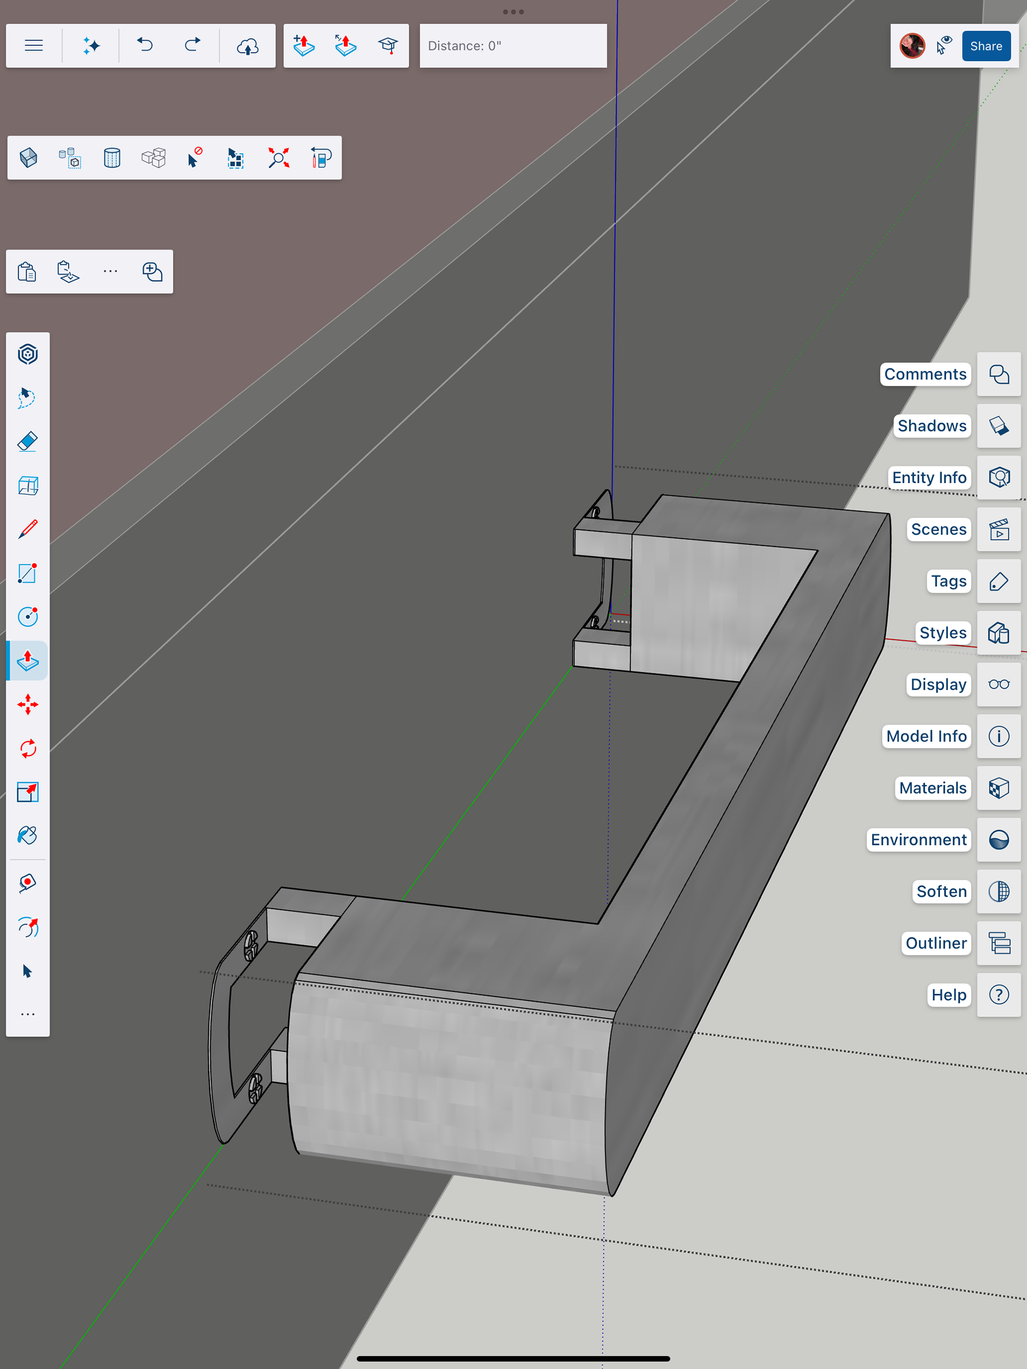
Task: Choose the Paint Bucket tool
Action: (28, 835)
